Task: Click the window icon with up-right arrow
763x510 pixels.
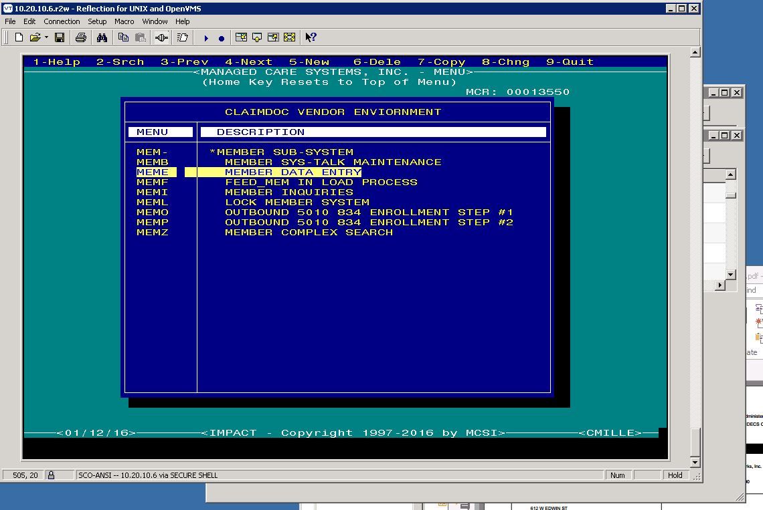Action: [x=273, y=37]
